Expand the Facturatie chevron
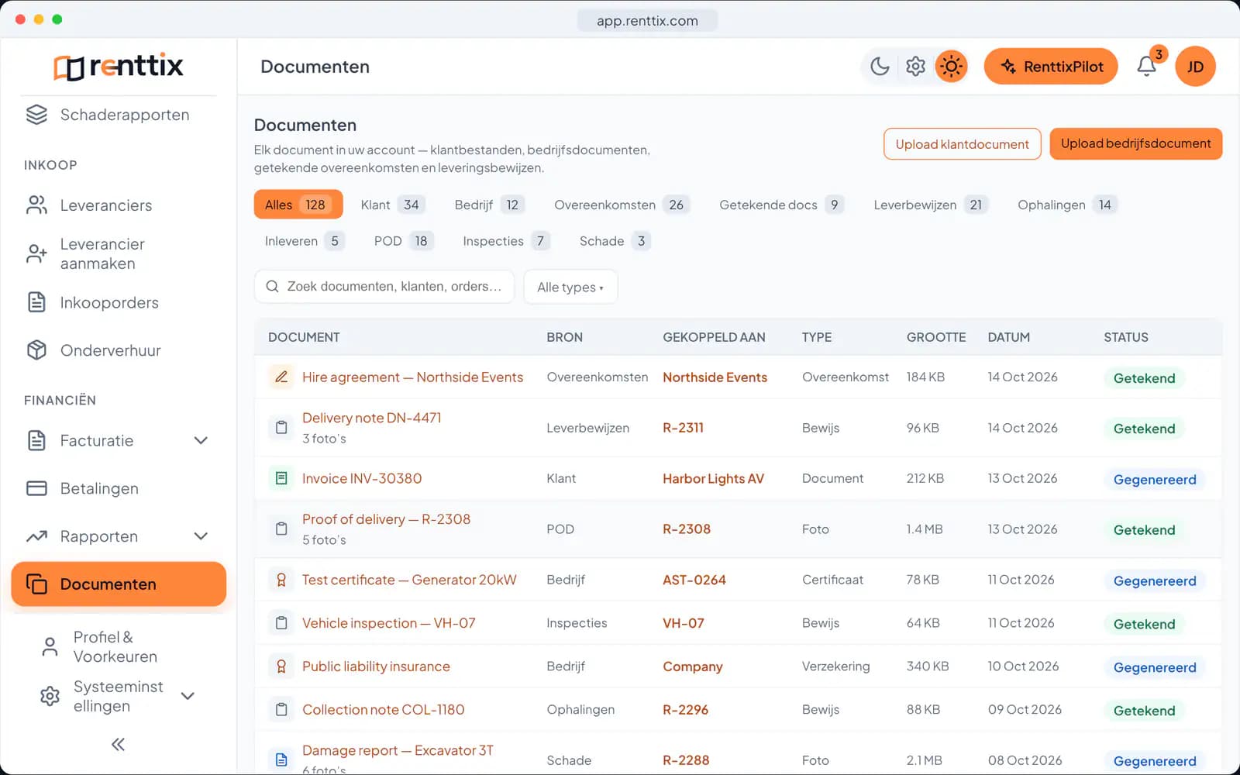The image size is (1240, 775). tap(201, 440)
